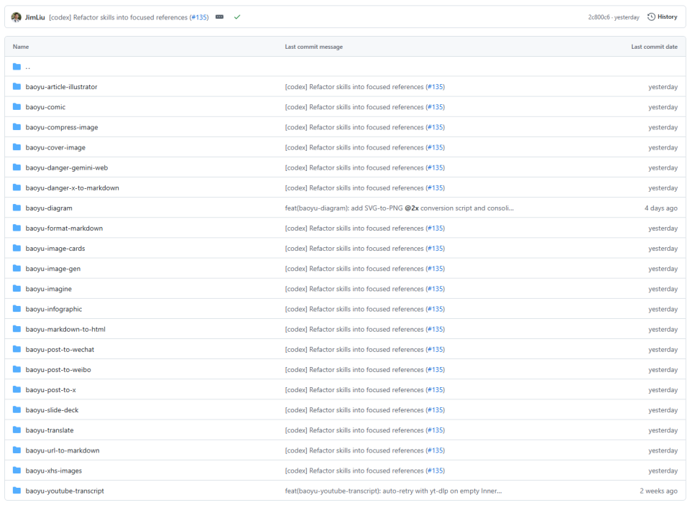Expand the commit message ellipsis button

(220, 17)
